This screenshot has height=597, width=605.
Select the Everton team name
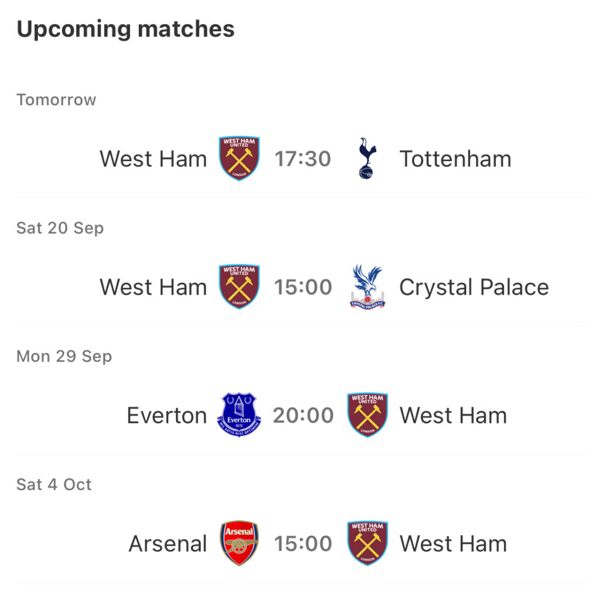pos(167,415)
